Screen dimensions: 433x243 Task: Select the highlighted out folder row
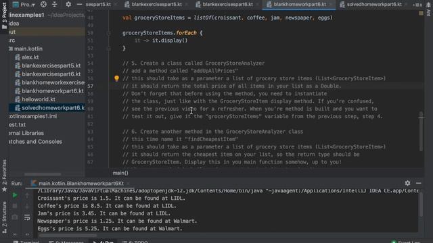pos(47,32)
